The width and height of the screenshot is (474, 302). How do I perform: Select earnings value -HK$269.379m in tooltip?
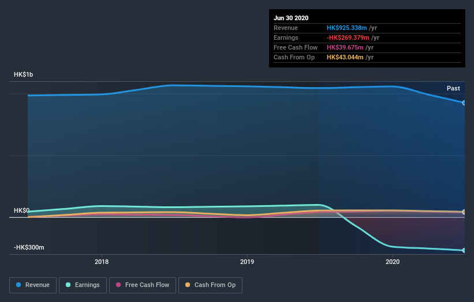tap(348, 37)
